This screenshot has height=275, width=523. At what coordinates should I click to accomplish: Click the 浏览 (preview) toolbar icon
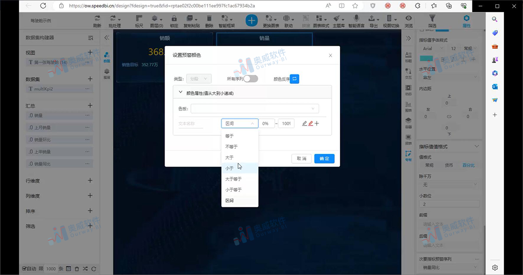[x=408, y=20]
